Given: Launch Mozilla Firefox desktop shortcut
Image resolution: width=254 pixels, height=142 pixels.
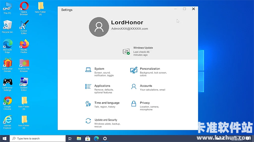Looking at the screenshot, I should tap(24, 46).
